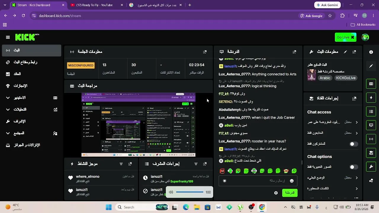Pop out the moderator actions panel
The width and height of the screenshot is (379, 213).
[205, 164]
